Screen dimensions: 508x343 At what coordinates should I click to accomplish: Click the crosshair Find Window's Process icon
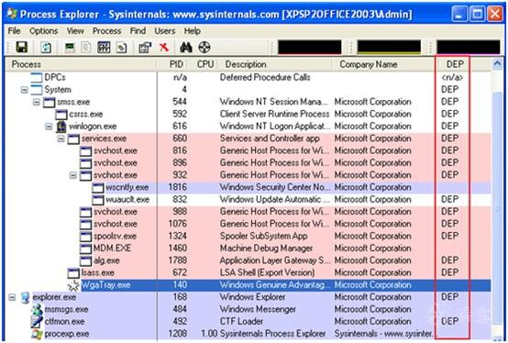pyautogui.click(x=204, y=48)
